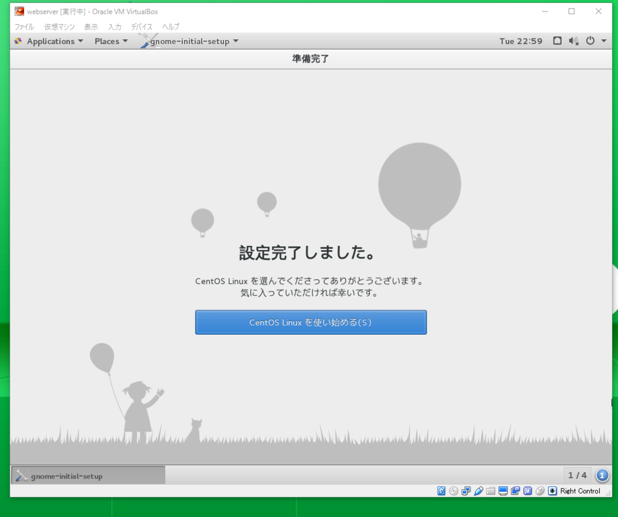Minimize the VirtualBox window
Viewport: 618px width, 517px height.
point(545,11)
